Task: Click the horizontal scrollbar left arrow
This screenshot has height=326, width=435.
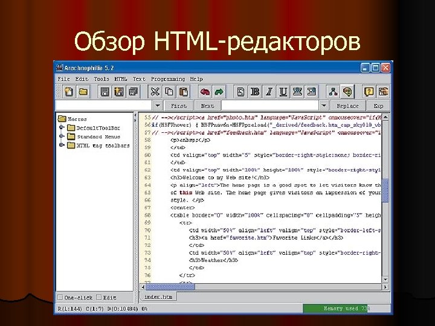Action: tap(143, 287)
